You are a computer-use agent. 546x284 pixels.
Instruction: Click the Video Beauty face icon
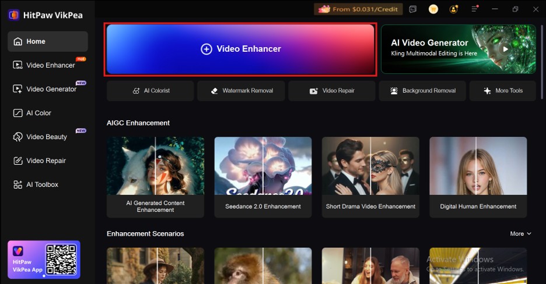pyautogui.click(x=17, y=137)
